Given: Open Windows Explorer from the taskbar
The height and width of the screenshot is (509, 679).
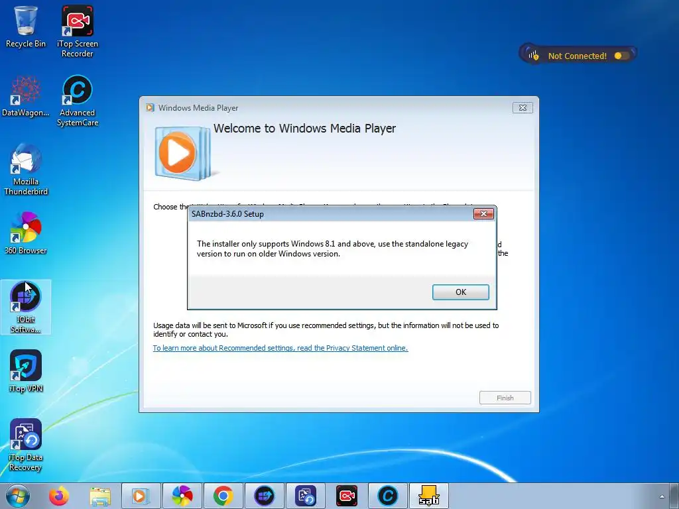Looking at the screenshot, I should pyautogui.click(x=100, y=496).
